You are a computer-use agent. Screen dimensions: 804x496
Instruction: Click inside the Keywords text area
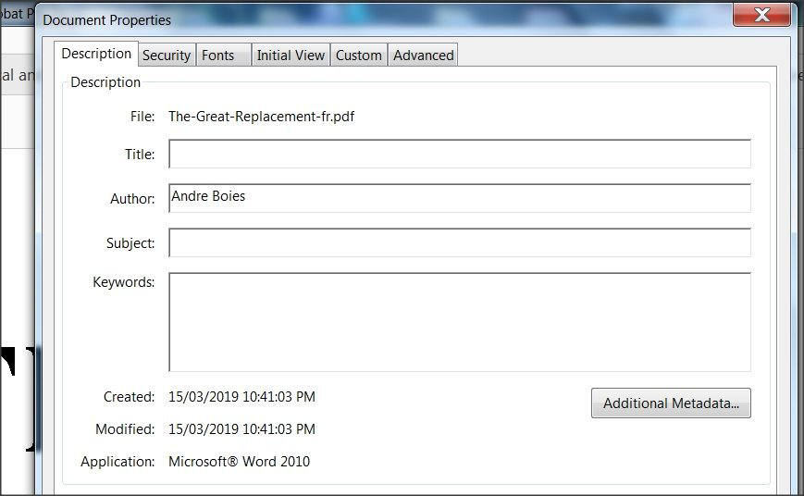(x=460, y=322)
